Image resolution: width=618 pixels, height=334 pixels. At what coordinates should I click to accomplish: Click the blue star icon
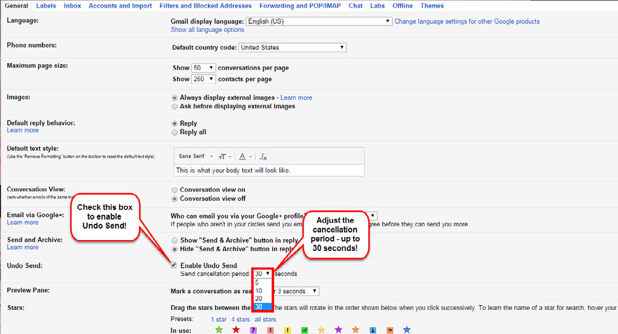tap(407, 330)
